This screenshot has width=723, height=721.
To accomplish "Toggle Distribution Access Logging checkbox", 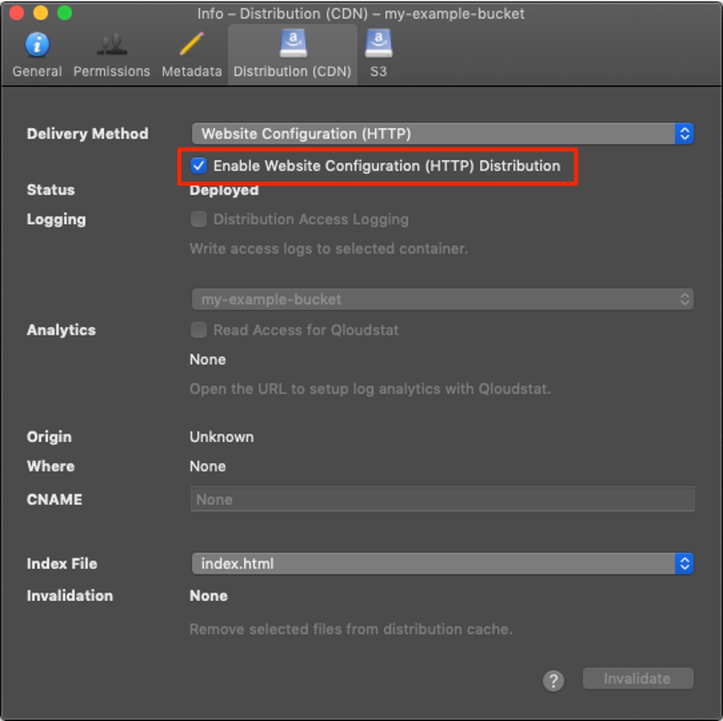I will point(198,219).
